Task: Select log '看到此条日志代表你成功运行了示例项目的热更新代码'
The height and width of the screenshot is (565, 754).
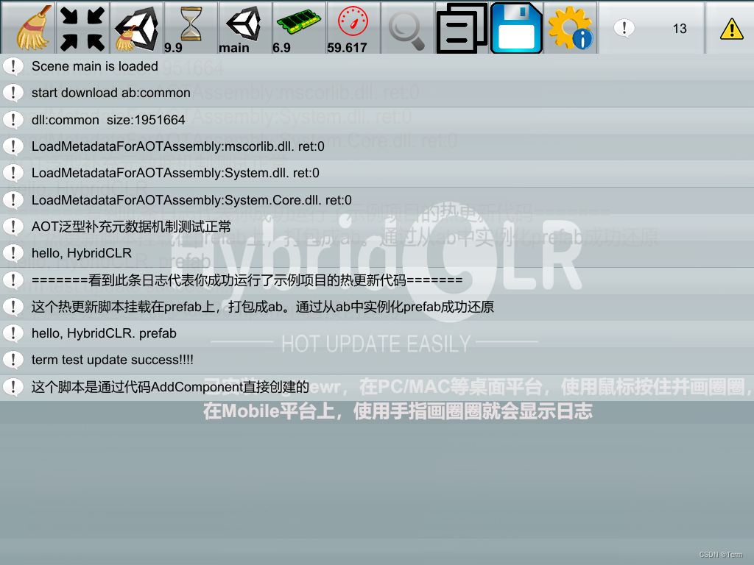Action: tap(377, 280)
